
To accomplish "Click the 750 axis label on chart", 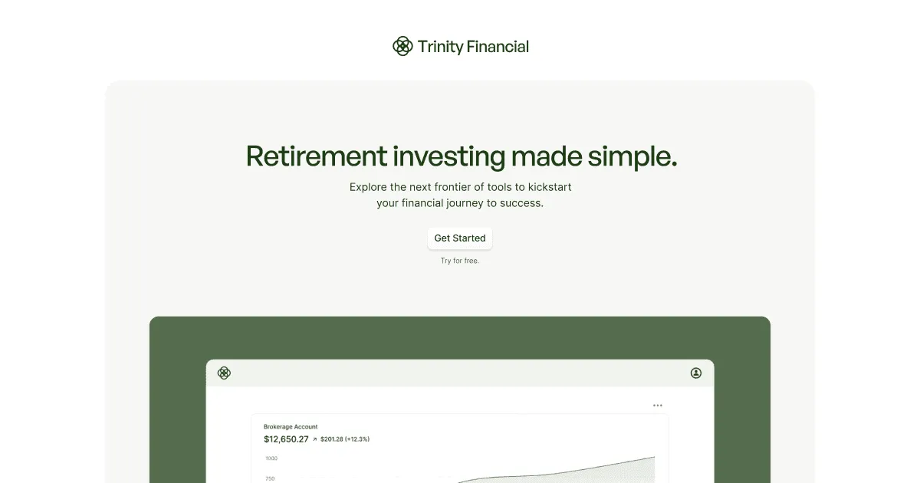I will pyautogui.click(x=270, y=478).
